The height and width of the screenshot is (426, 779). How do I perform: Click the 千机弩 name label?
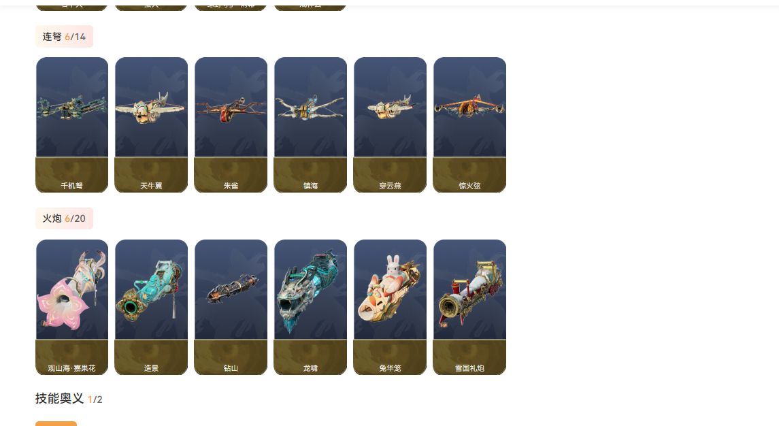coord(72,186)
